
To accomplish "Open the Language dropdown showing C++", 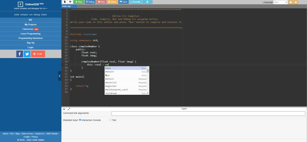I will pyautogui.click(x=280, y=2).
